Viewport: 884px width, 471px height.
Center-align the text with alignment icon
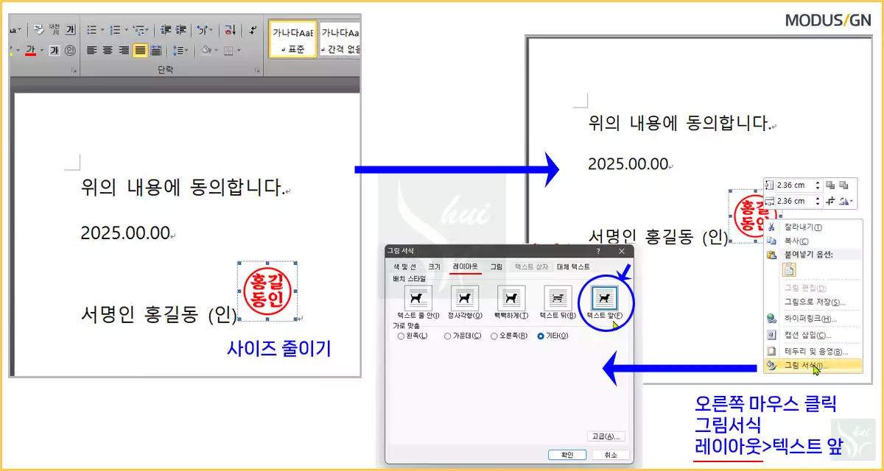[108, 50]
